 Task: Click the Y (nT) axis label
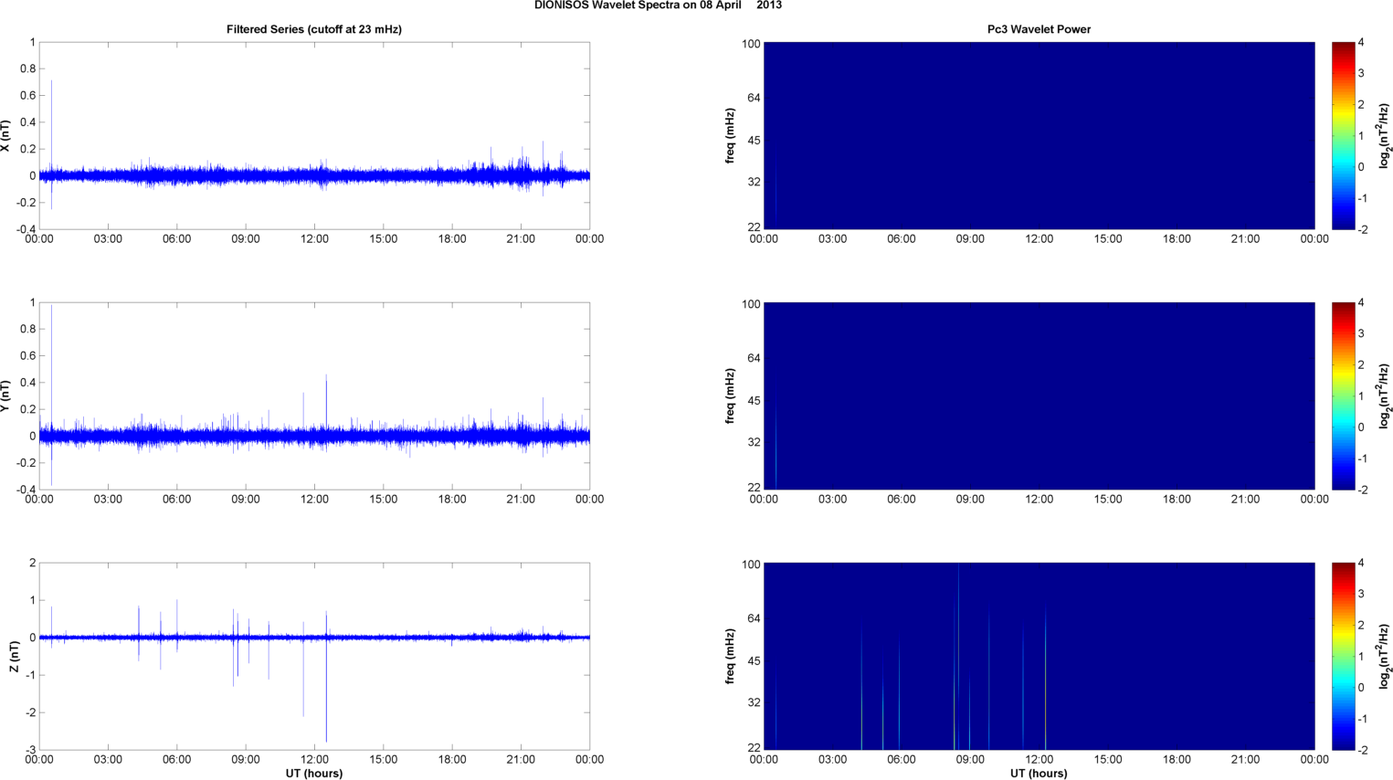[5, 396]
